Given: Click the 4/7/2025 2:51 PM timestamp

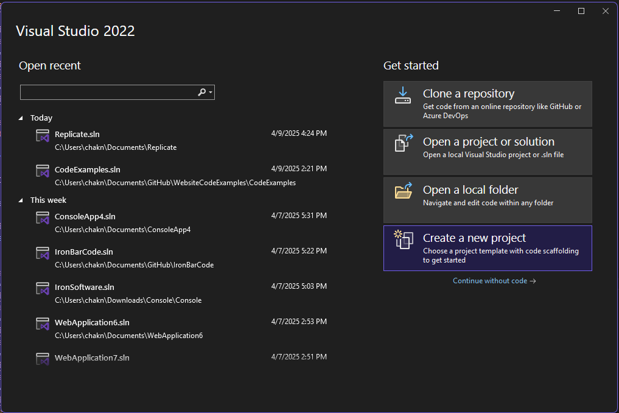Looking at the screenshot, I should [299, 356].
